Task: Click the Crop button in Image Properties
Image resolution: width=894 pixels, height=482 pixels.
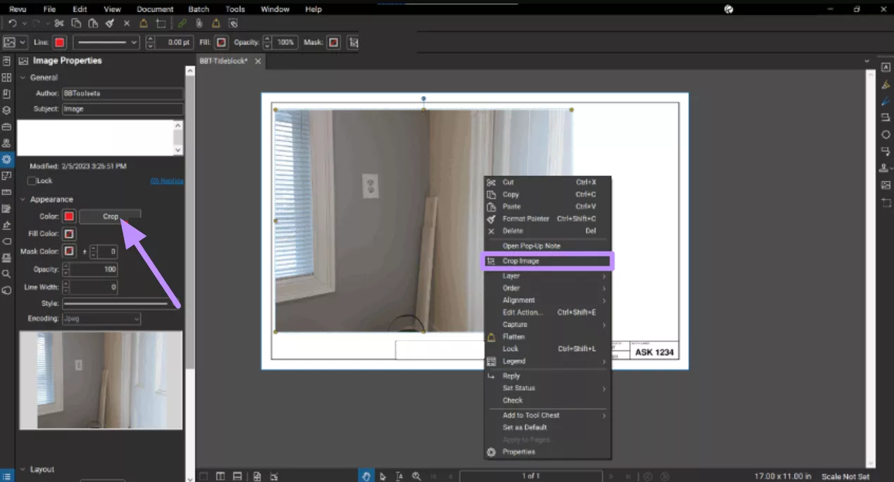Action: point(110,216)
